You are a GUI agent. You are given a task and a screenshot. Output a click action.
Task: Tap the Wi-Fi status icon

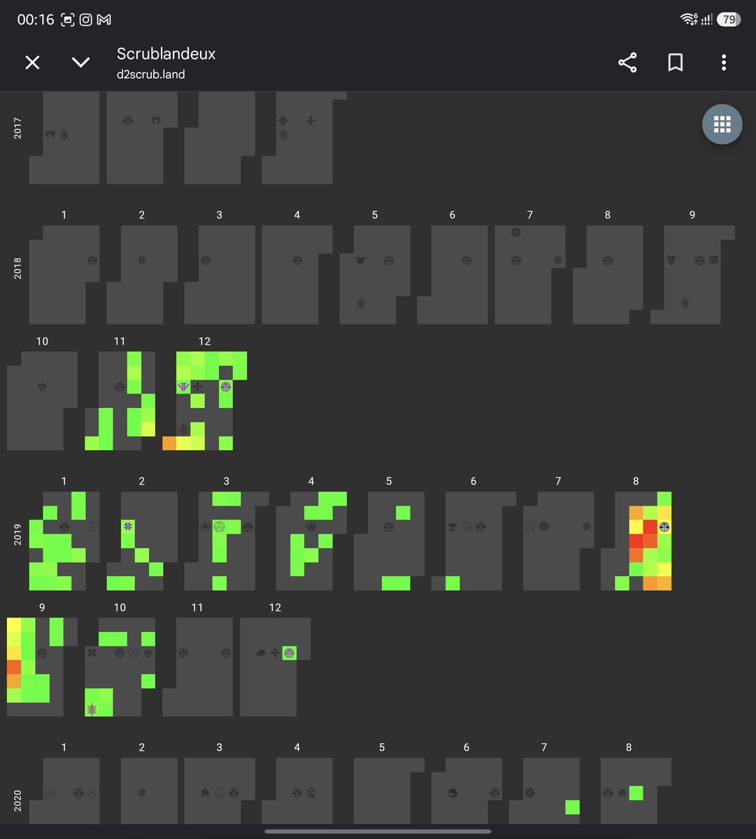click(x=688, y=20)
